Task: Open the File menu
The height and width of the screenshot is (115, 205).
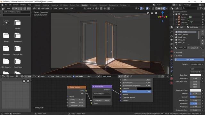Action: coord(6,5)
